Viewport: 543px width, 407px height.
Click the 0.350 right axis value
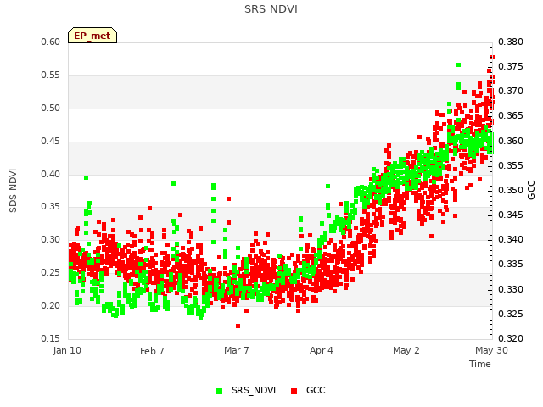coord(511,190)
